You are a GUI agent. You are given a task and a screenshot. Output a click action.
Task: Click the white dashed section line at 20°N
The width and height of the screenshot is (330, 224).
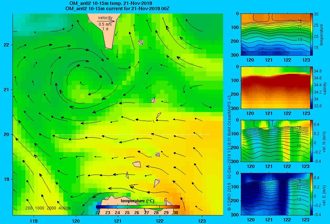coord(132,134)
